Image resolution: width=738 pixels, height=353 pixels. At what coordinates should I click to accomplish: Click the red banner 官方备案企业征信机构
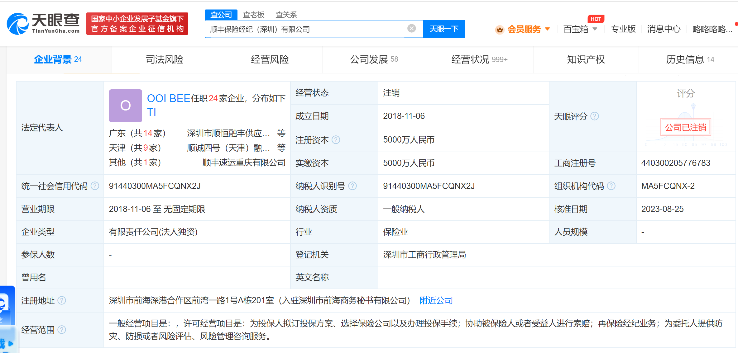137,24
